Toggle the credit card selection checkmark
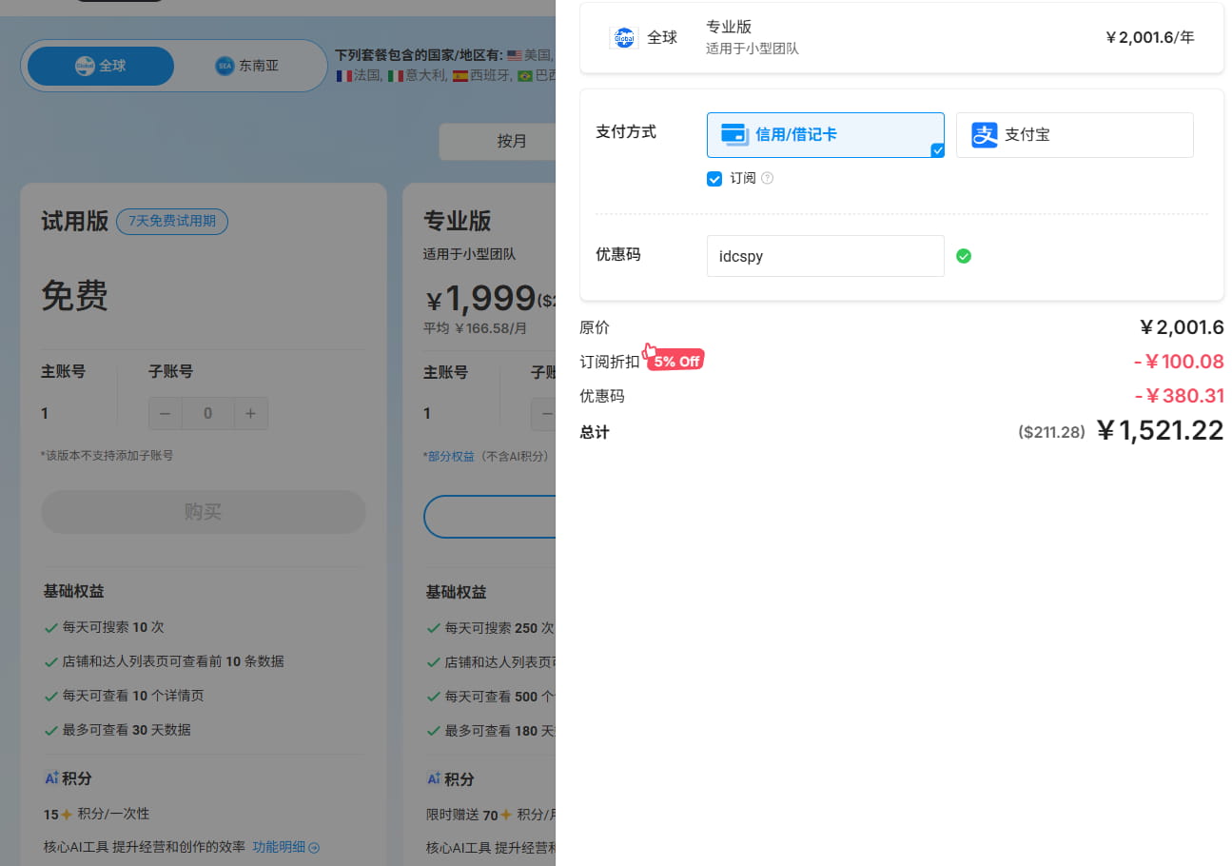 pos(937,150)
